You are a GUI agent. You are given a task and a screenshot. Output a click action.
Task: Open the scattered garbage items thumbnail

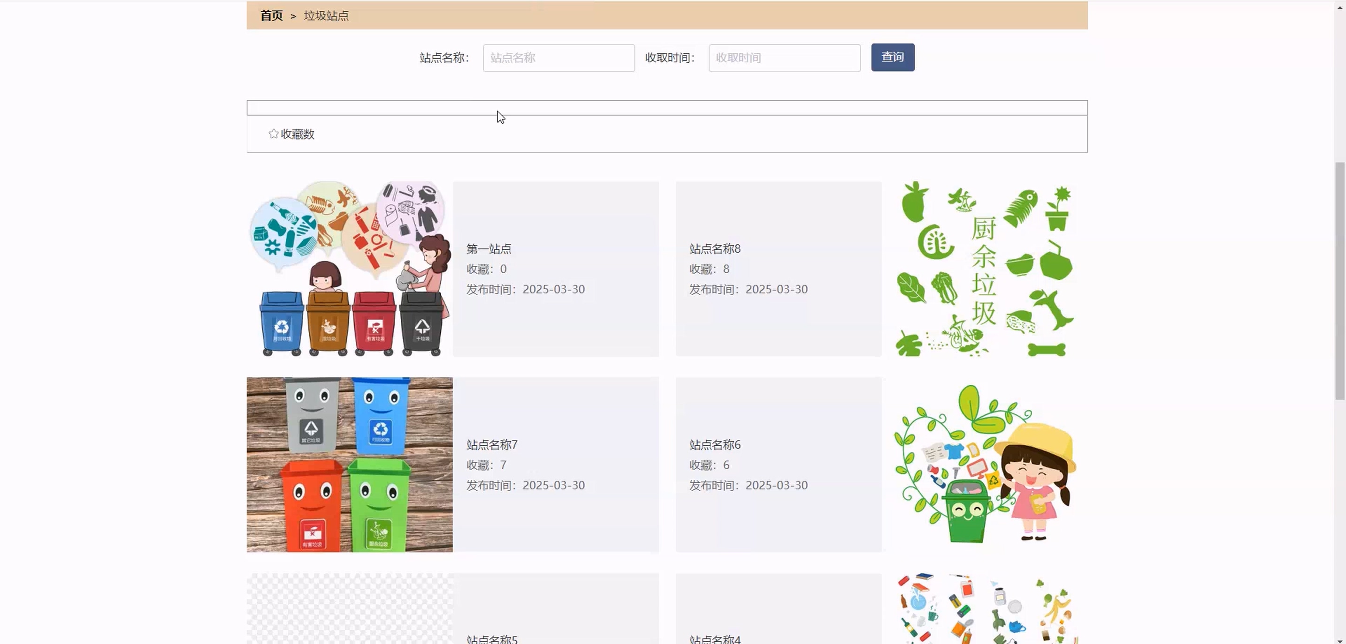(985, 608)
